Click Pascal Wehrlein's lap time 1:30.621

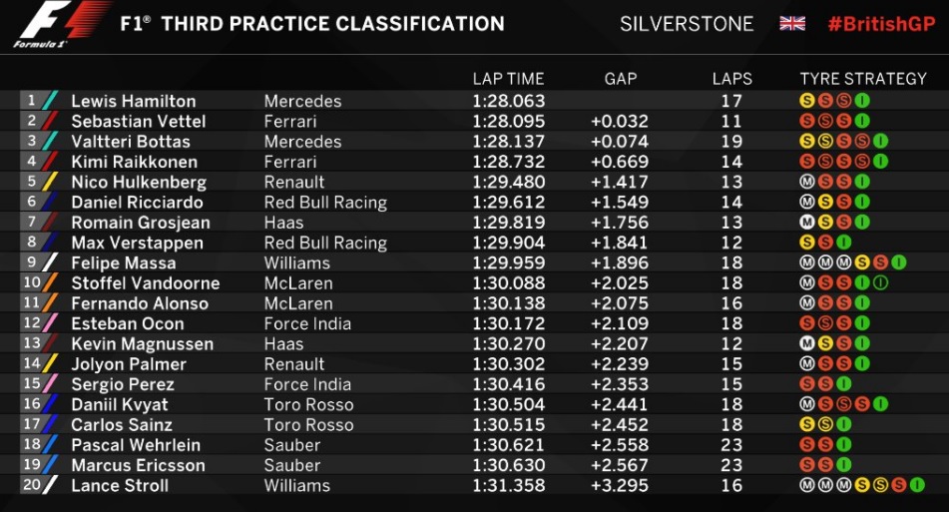point(508,445)
